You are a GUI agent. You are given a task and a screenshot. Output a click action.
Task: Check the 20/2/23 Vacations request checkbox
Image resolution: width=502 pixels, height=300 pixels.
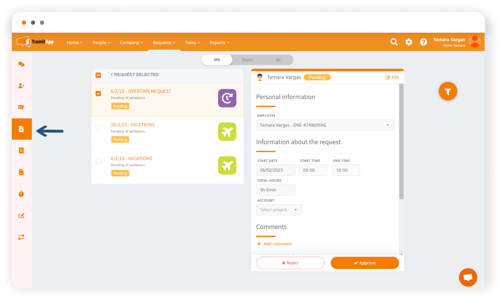pyautogui.click(x=98, y=127)
